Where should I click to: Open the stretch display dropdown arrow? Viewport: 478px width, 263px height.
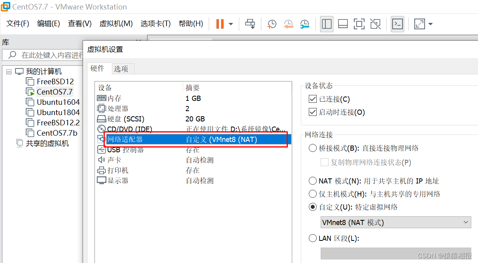click(x=430, y=24)
